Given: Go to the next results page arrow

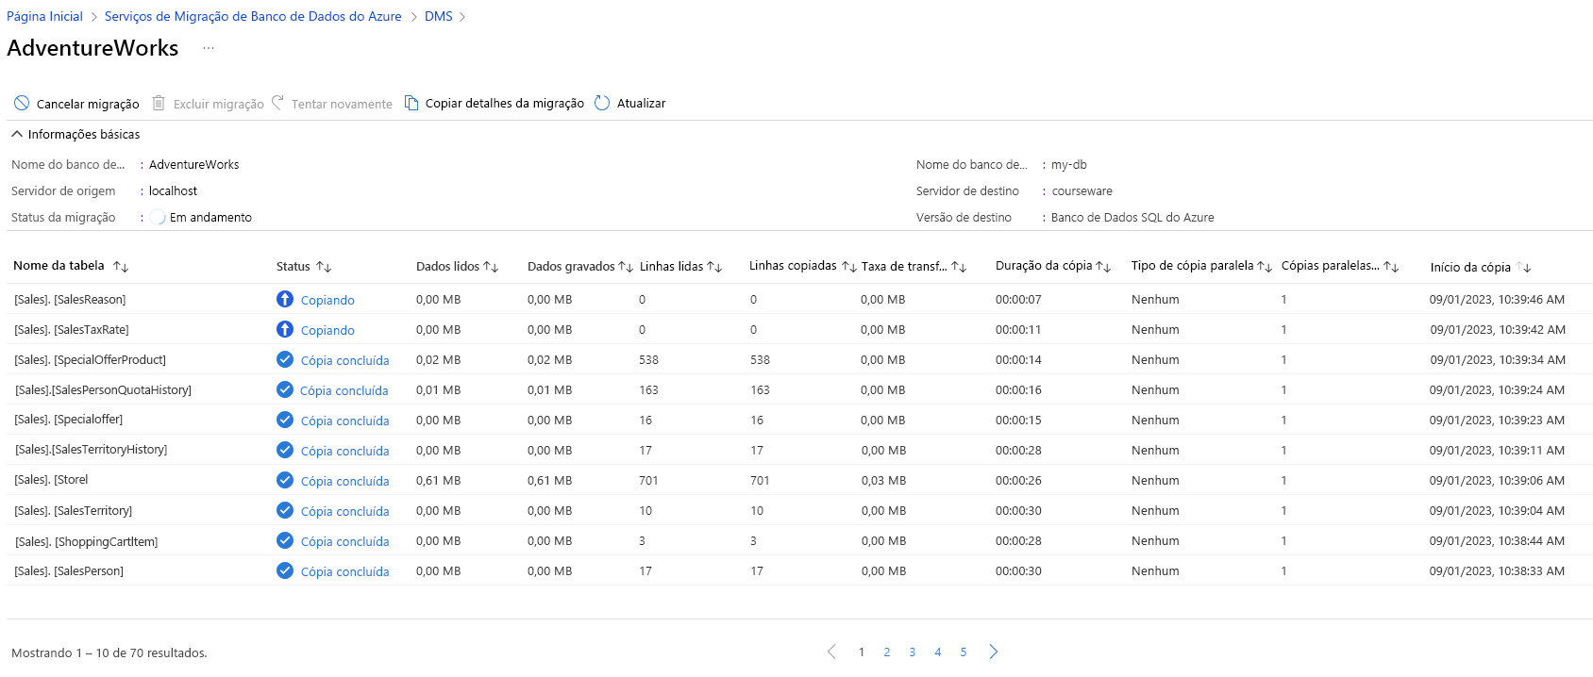Looking at the screenshot, I should pos(994,652).
